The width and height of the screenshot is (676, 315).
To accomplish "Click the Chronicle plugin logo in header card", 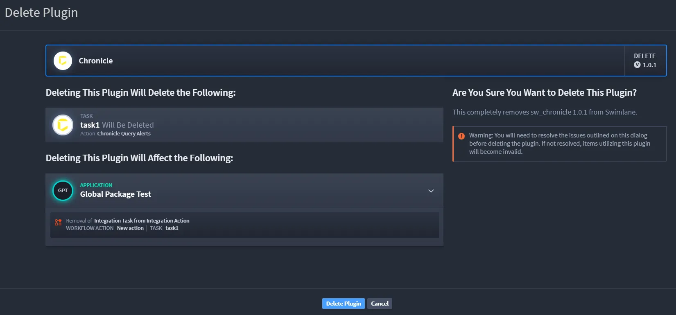I will click(63, 61).
